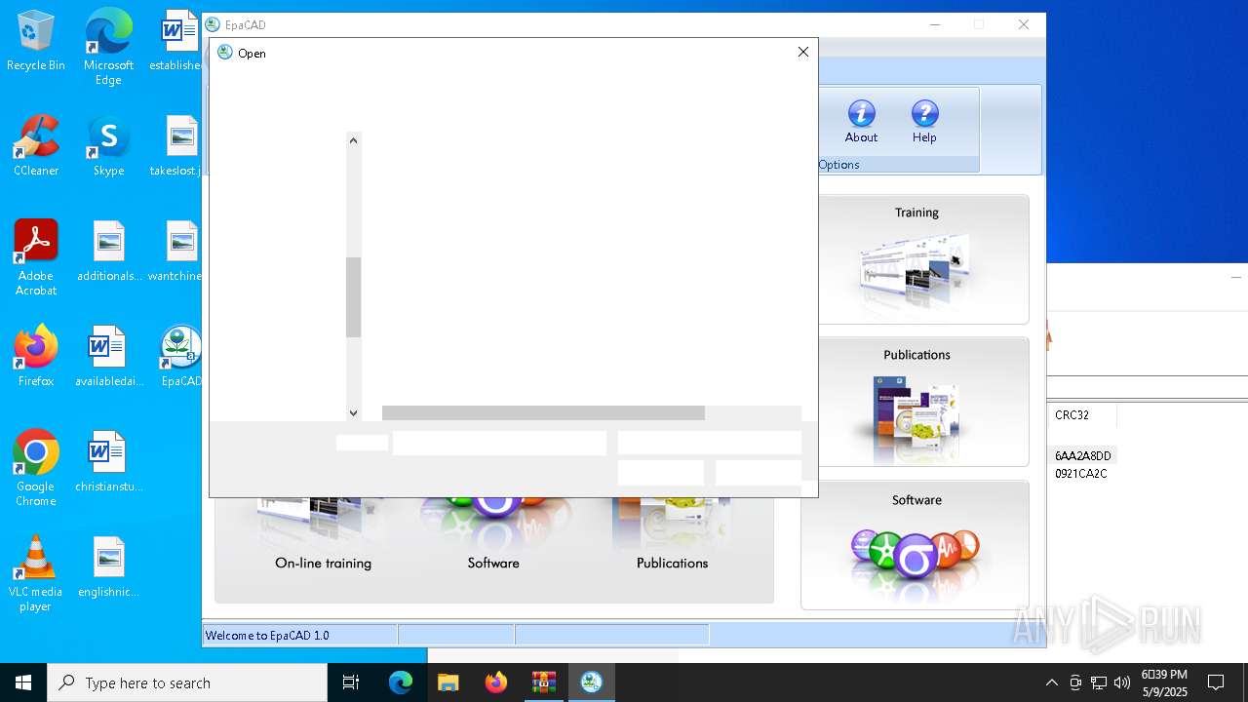1248x702 pixels.
Task: Open the file type combo box
Action: tap(710, 444)
